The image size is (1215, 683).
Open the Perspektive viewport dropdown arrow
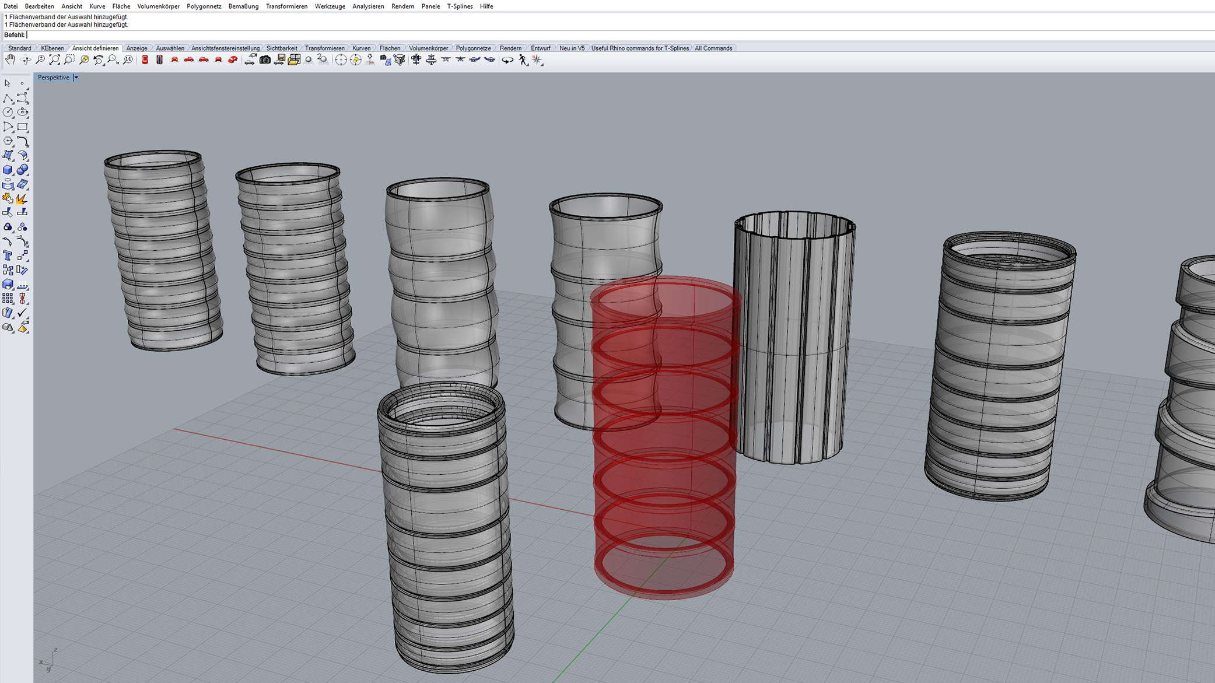click(x=76, y=78)
